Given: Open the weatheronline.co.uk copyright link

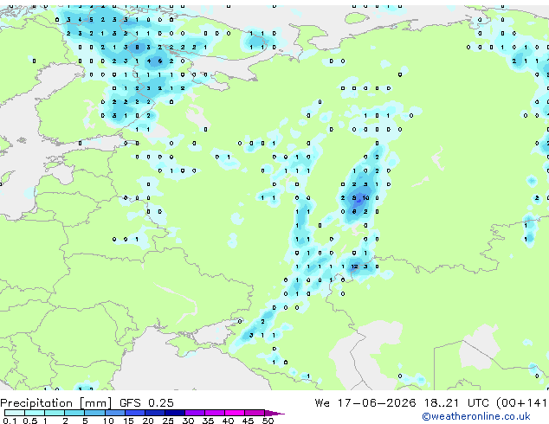Looking at the screenshot, I should [476, 416].
